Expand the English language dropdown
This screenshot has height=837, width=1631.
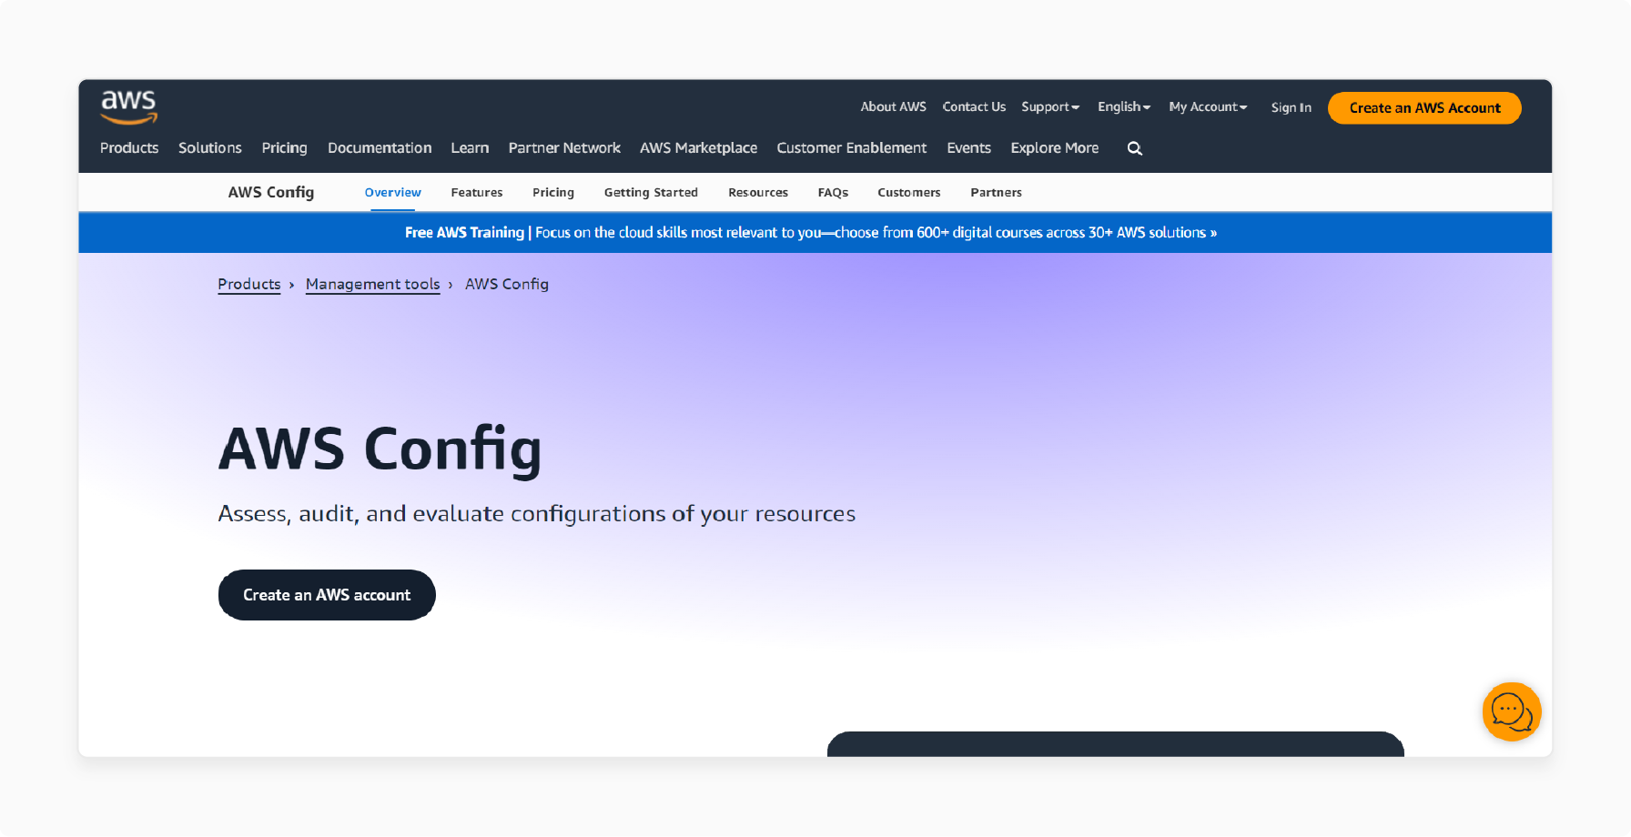pyautogui.click(x=1124, y=107)
